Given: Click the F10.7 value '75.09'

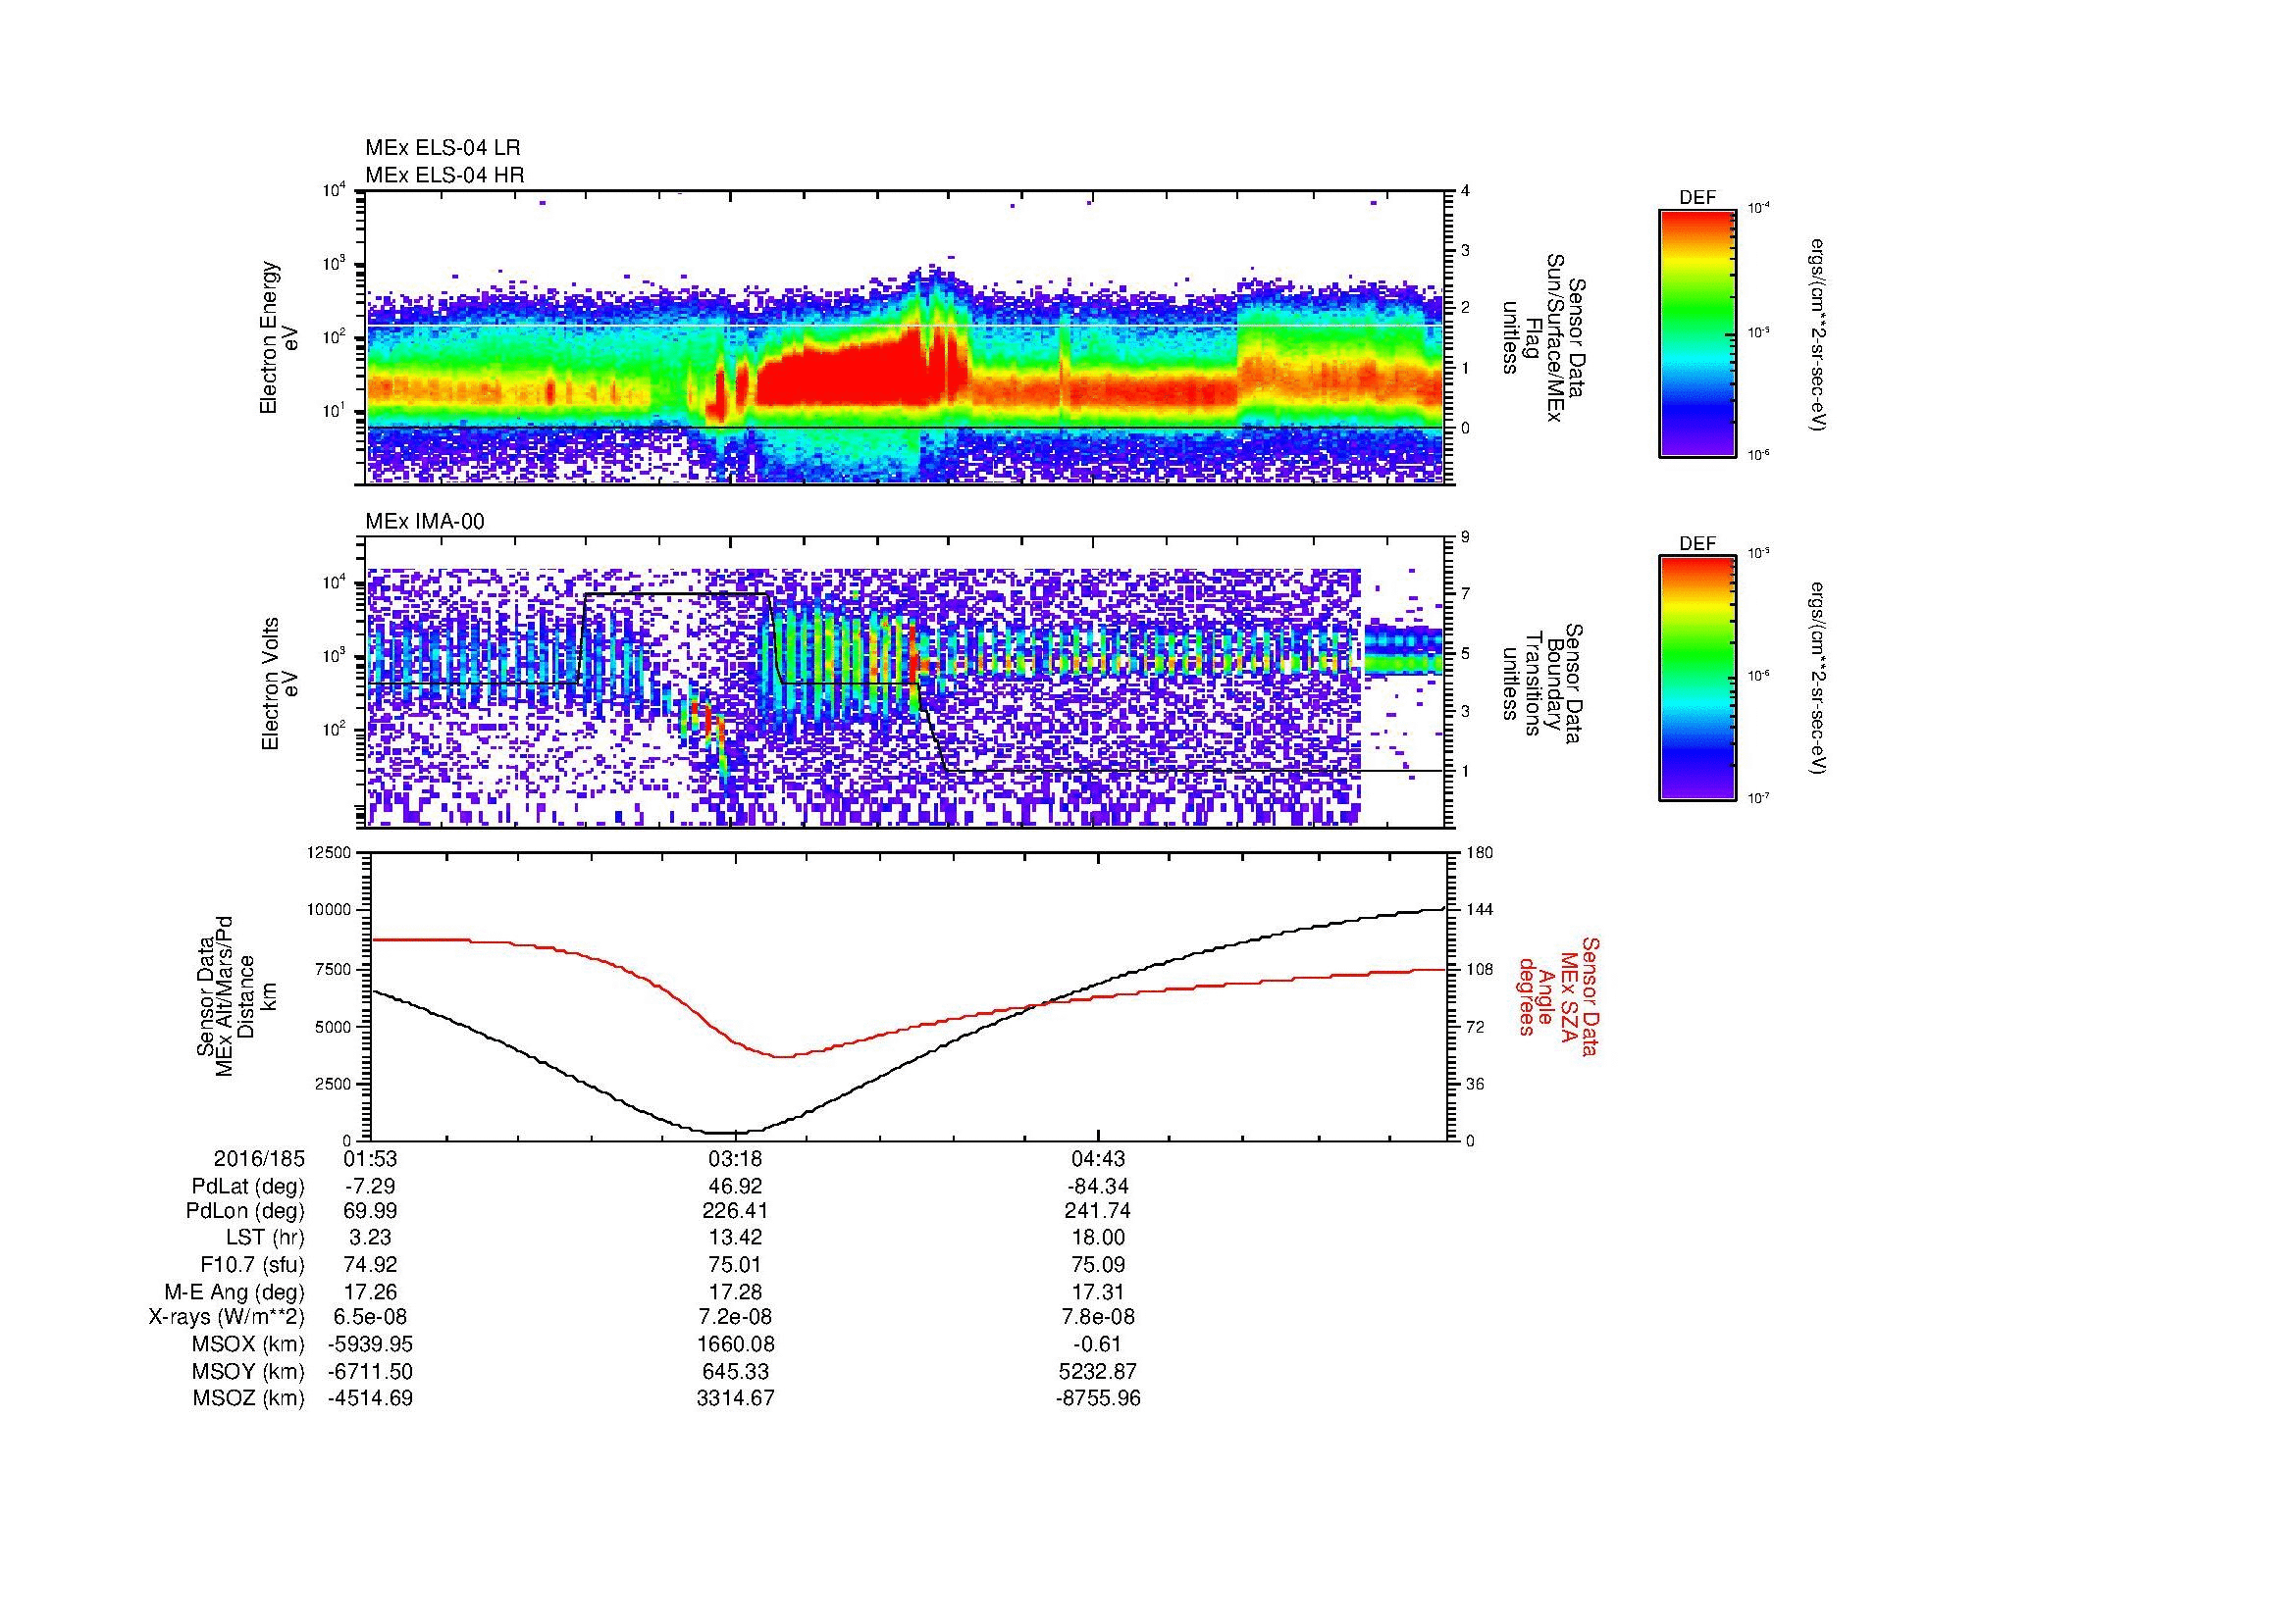Looking at the screenshot, I should tap(1099, 1264).
